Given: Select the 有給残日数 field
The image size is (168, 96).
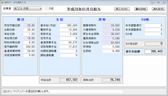Looking at the screenshot, I should coord(29,38).
